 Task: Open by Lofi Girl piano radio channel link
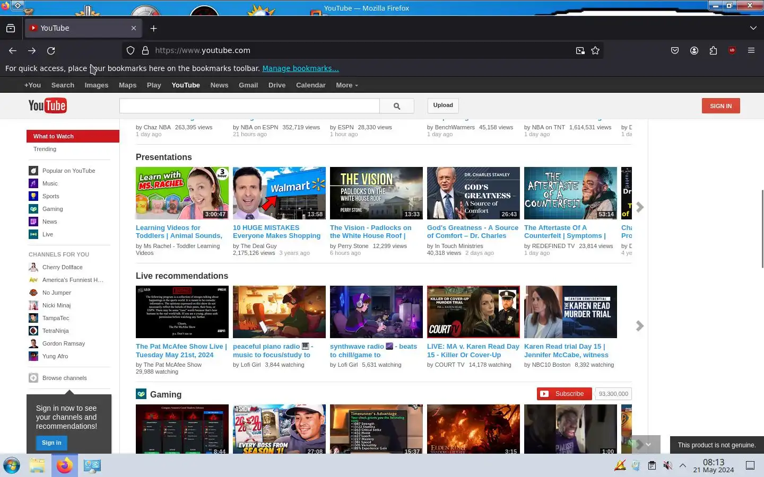(251, 365)
